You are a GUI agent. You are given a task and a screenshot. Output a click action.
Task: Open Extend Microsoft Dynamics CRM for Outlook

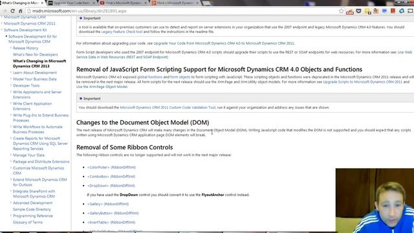point(40,182)
